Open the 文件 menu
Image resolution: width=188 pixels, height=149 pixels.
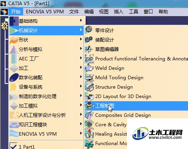pos(74,12)
